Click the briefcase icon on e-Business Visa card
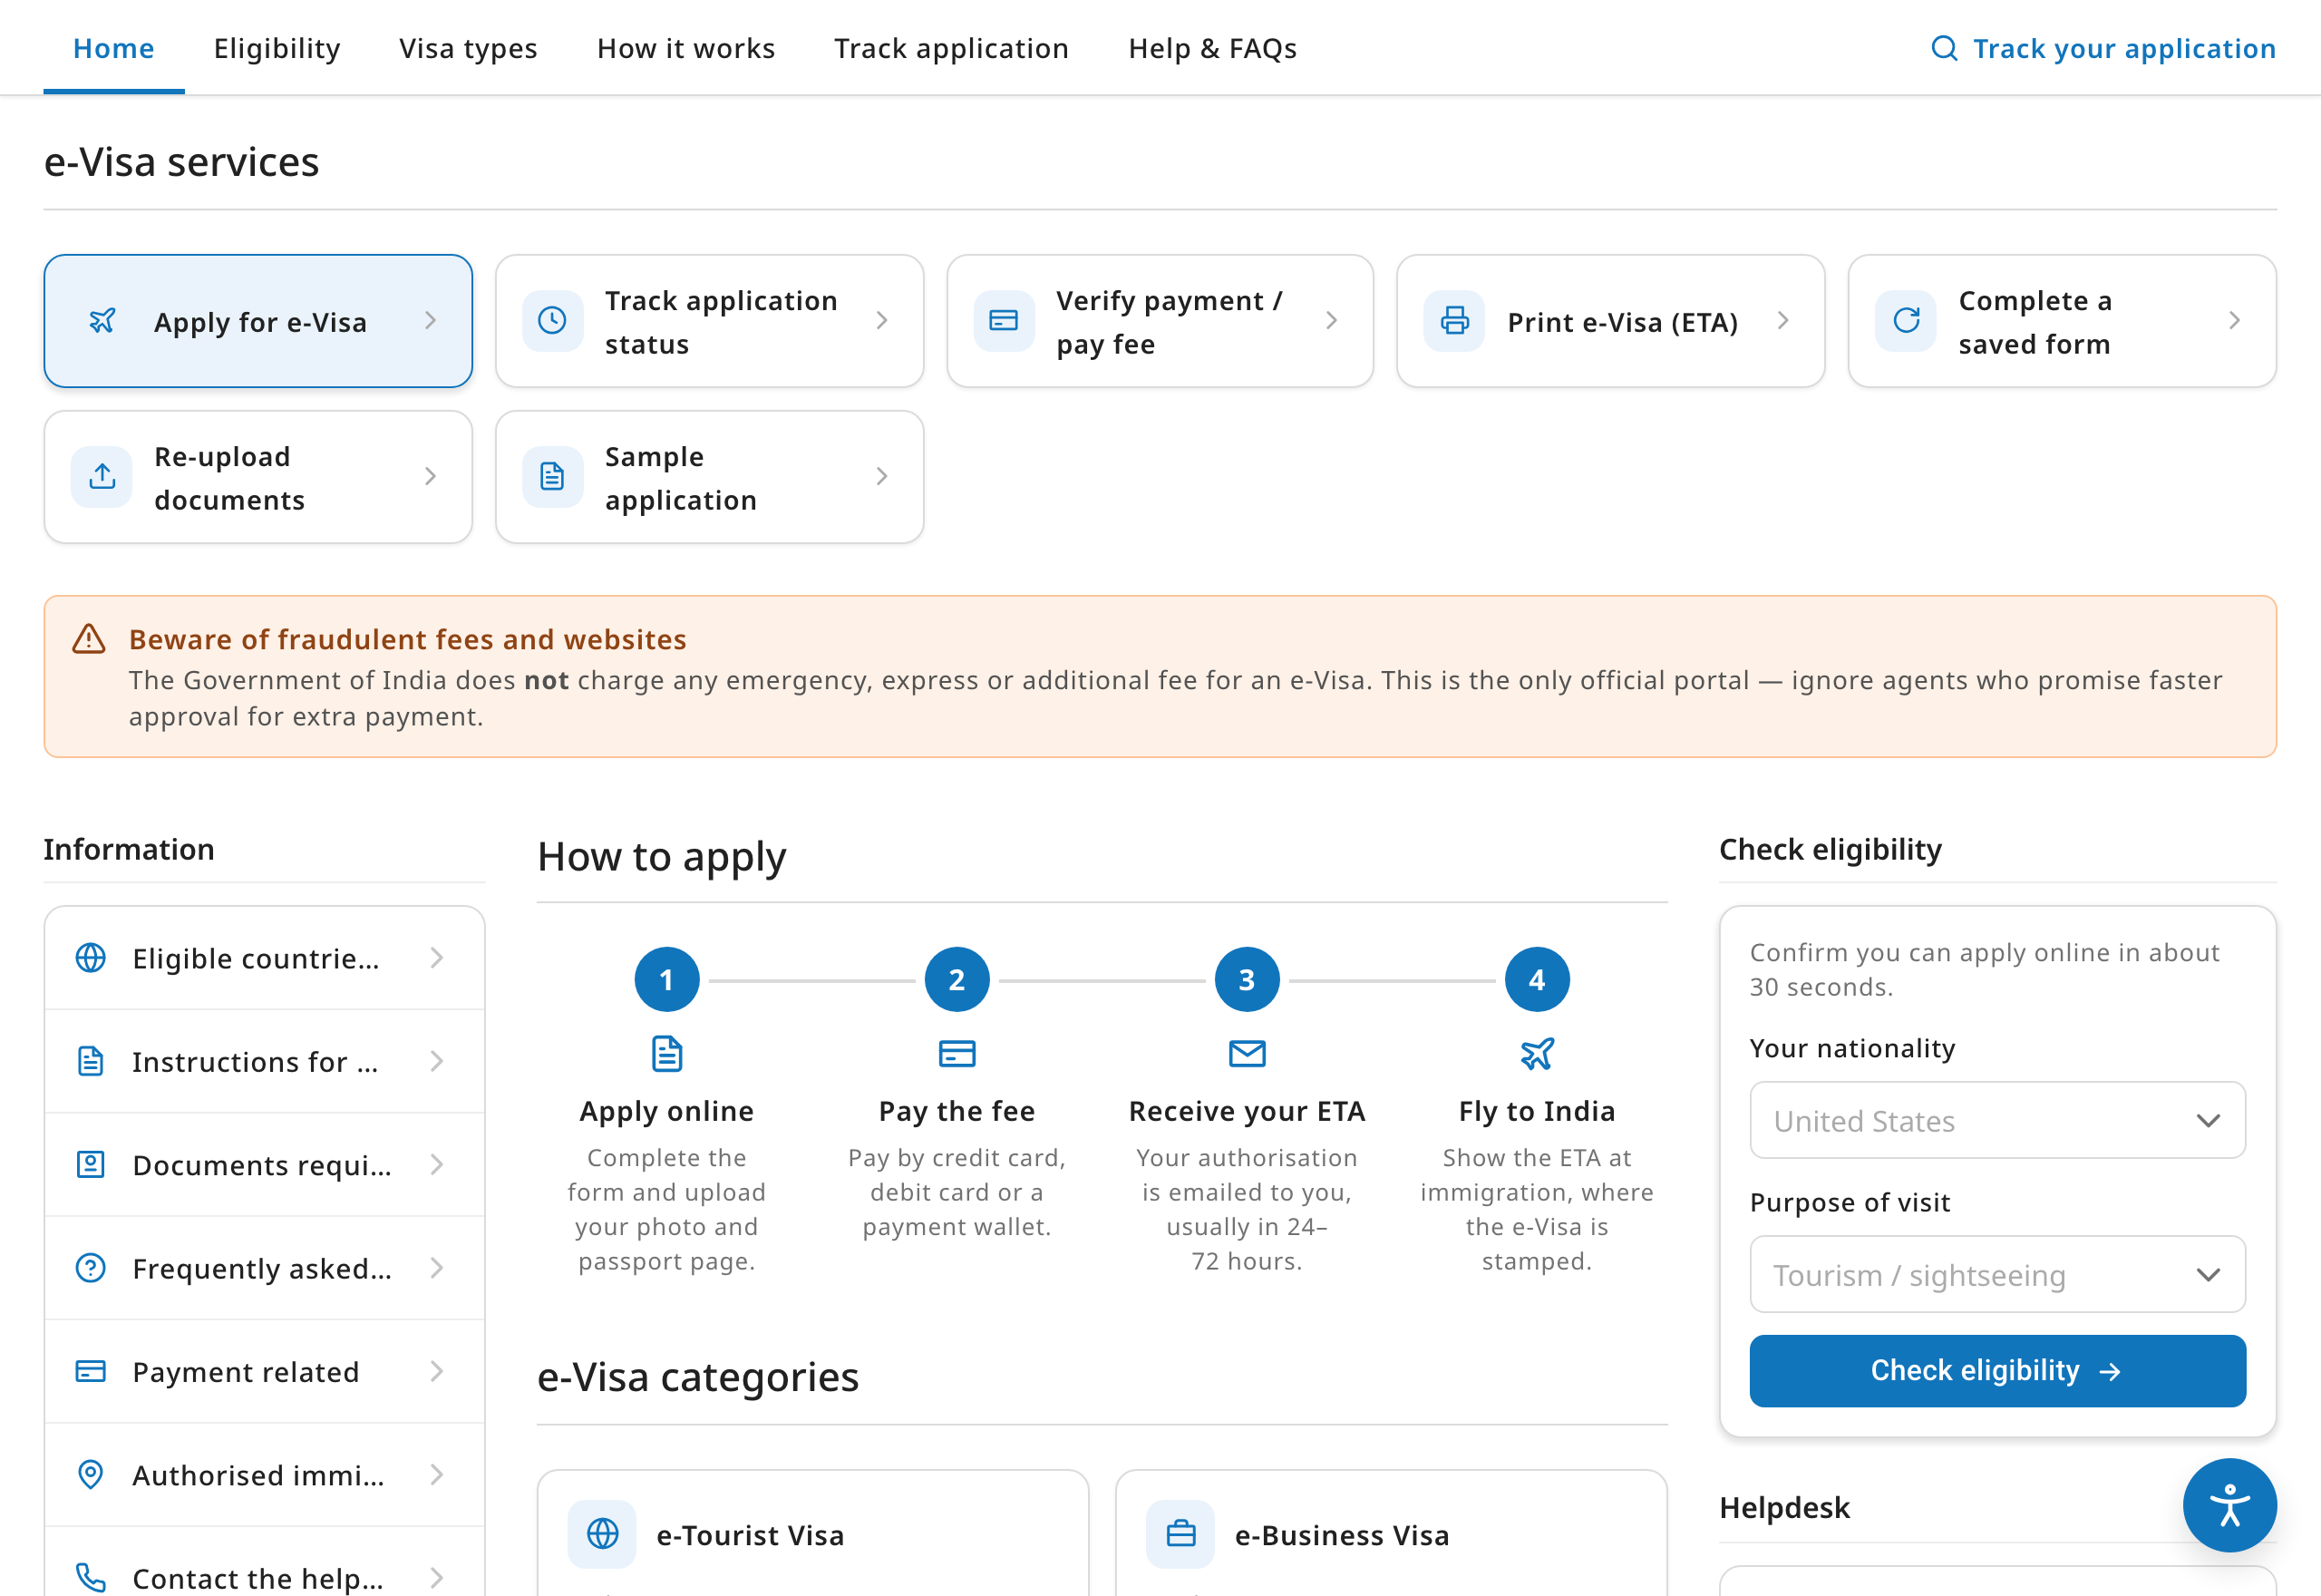Screen dimensions: 2321x1596 point(1180,1534)
